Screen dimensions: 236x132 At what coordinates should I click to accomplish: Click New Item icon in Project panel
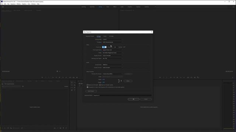click(63, 128)
